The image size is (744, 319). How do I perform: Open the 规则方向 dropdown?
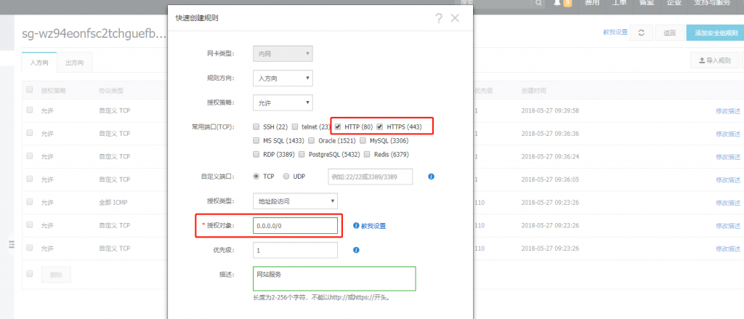283,78
